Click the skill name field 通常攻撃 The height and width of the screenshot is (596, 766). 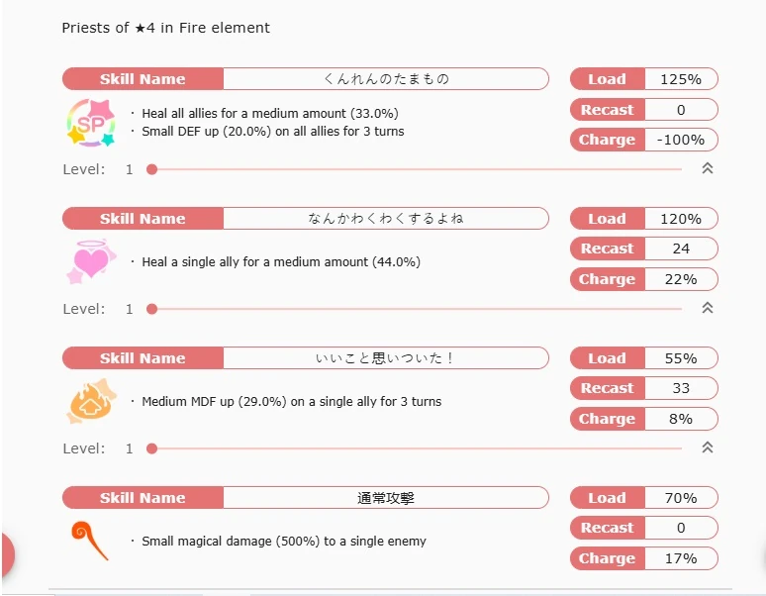[386, 498]
